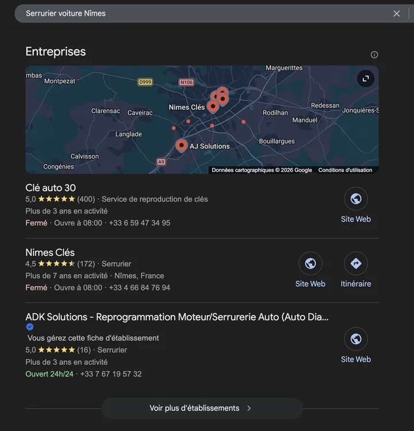Click the D999 road badge on the map
The image size is (414, 431).
[145, 82]
